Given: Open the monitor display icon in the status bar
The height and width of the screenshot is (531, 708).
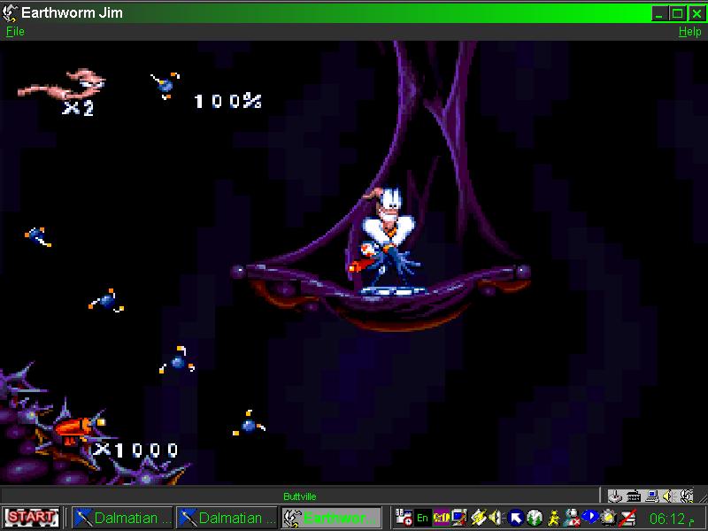Looking at the screenshot, I should tap(652, 496).
